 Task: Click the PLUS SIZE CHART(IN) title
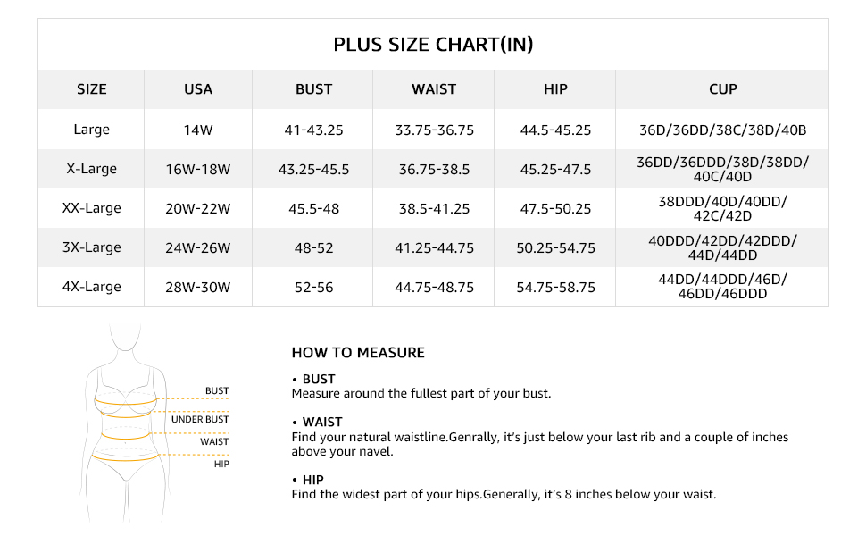[x=433, y=45]
